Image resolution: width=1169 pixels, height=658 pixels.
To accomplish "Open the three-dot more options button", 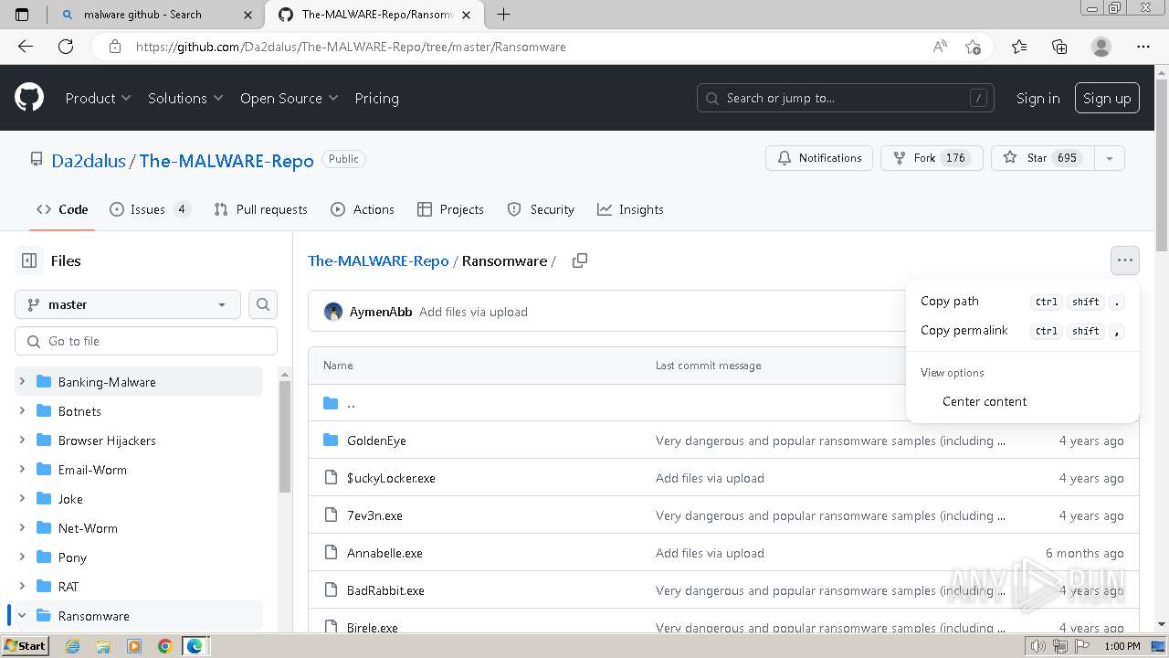I will (1124, 260).
